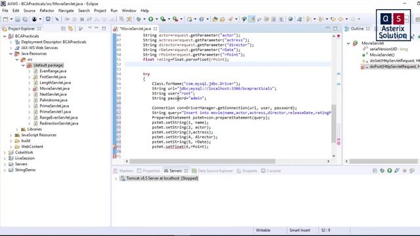Click the editor horizontal scrollbar thumb
The height and width of the screenshot is (236, 420).
point(203,161)
